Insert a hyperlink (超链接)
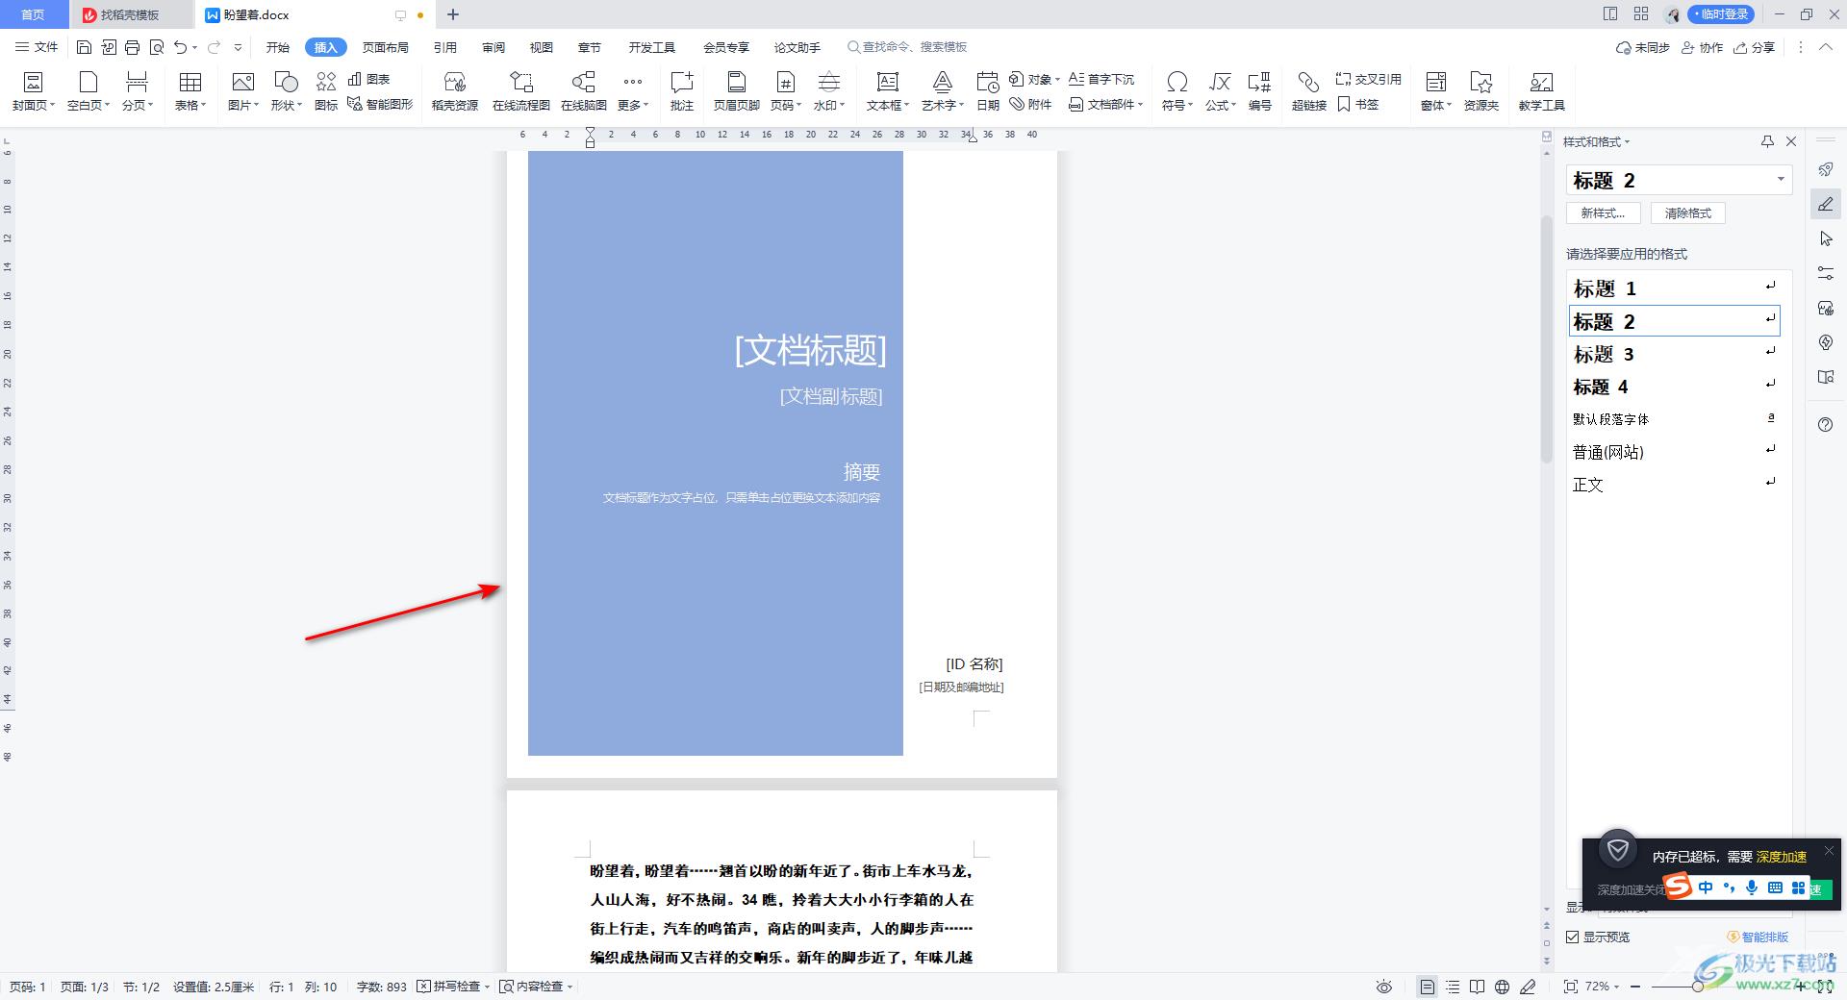This screenshot has height=1000, width=1847. (1309, 91)
